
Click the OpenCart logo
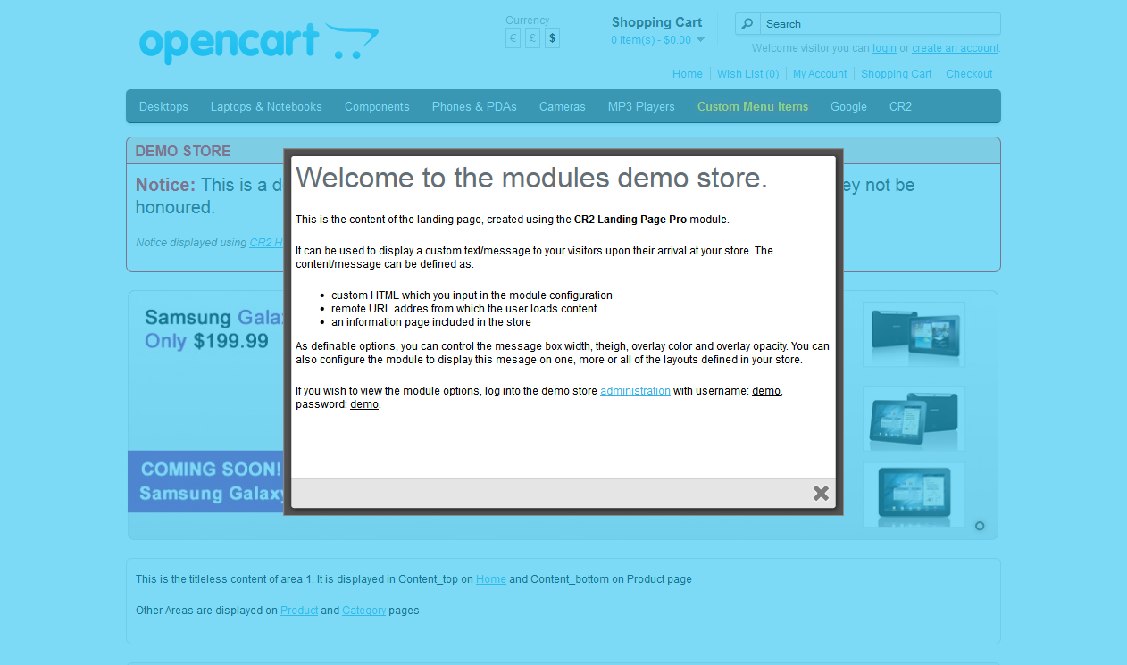point(259,44)
